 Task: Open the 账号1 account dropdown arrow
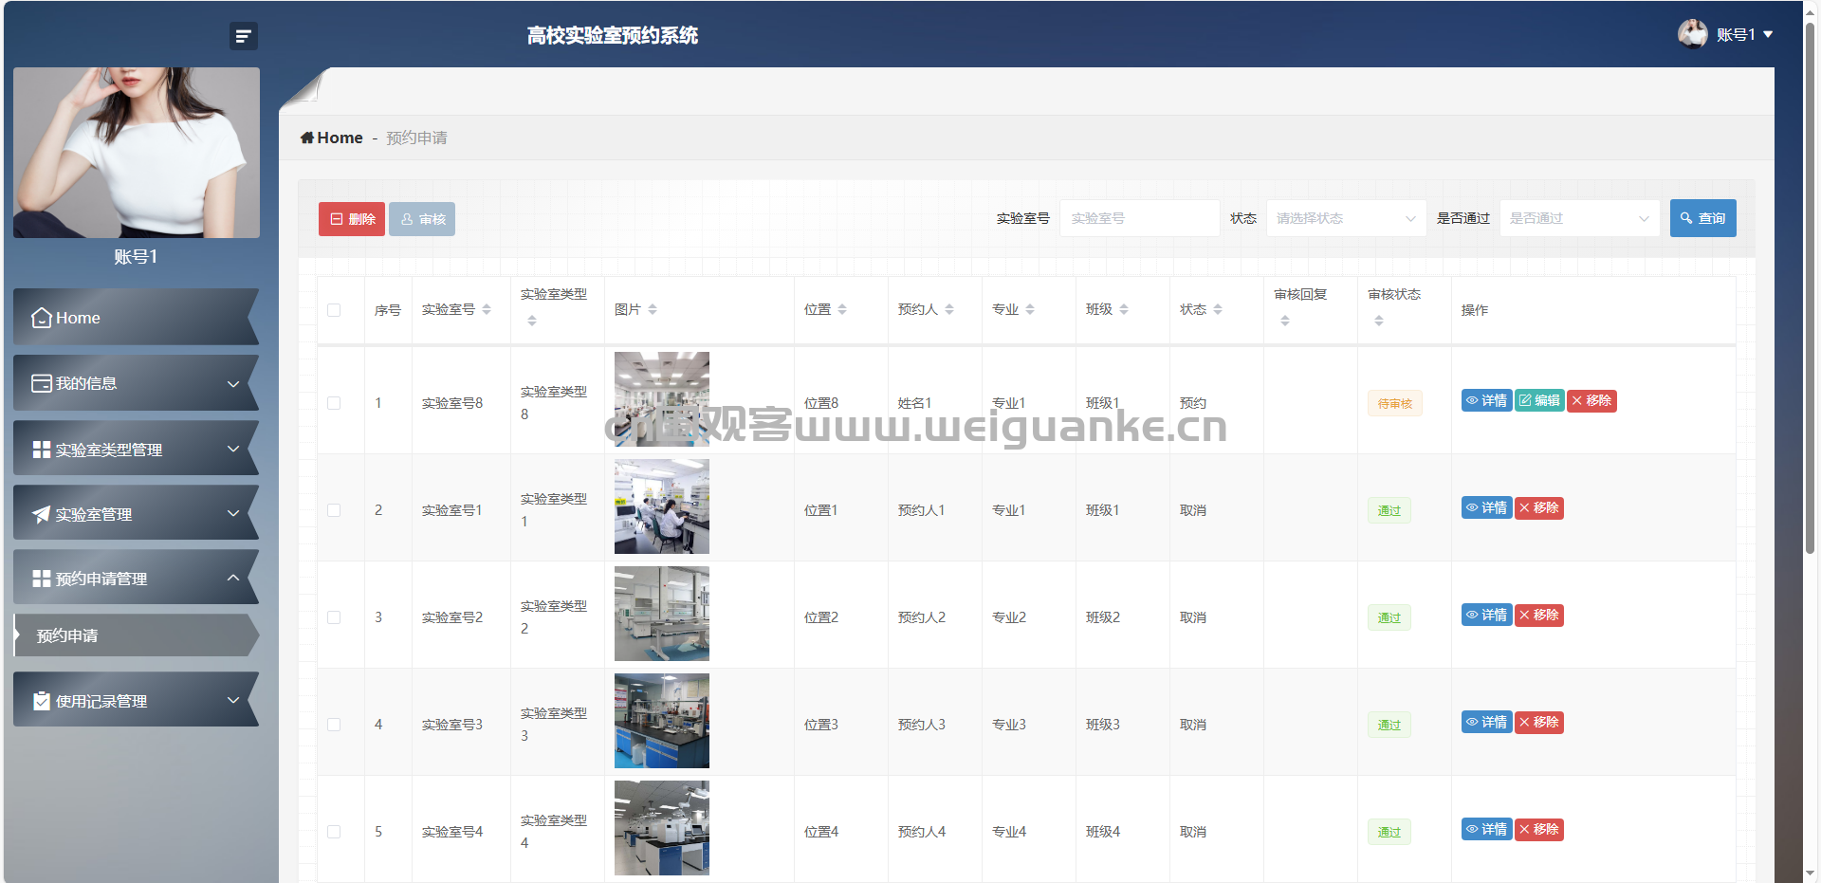pos(1768,35)
